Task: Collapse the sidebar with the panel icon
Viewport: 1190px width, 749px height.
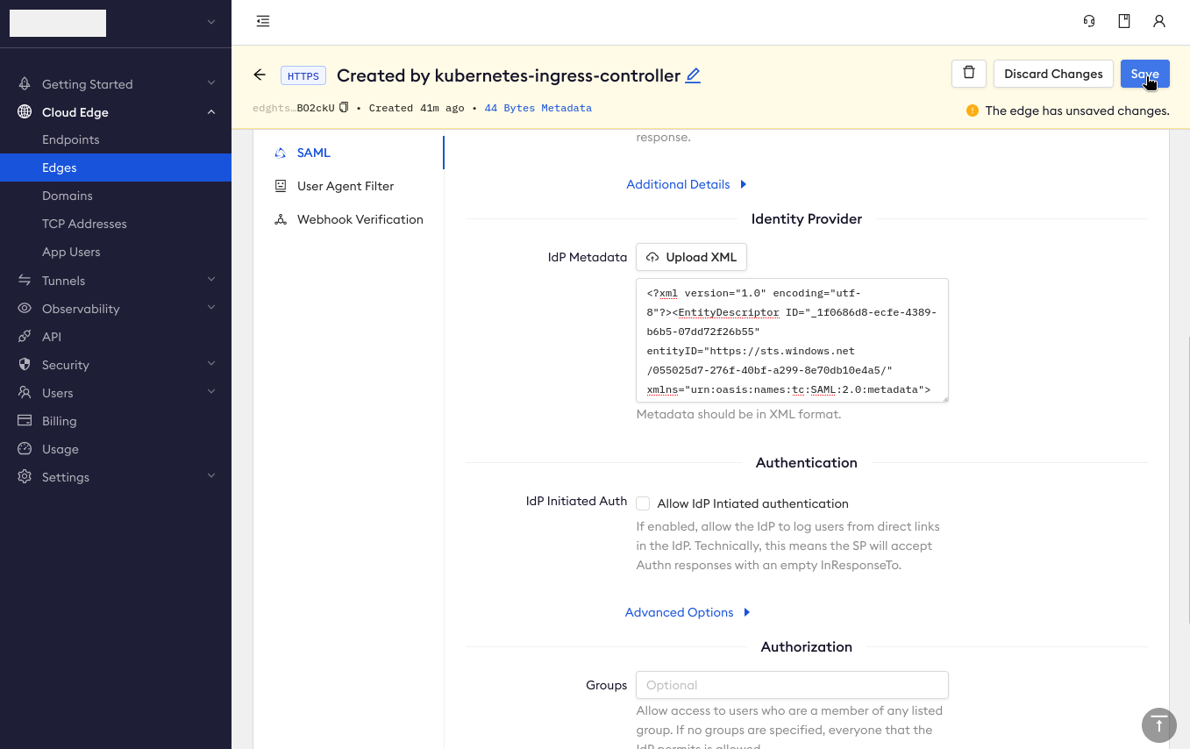Action: [262, 20]
